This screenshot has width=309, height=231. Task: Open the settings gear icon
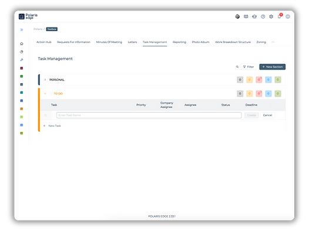(x=271, y=16)
